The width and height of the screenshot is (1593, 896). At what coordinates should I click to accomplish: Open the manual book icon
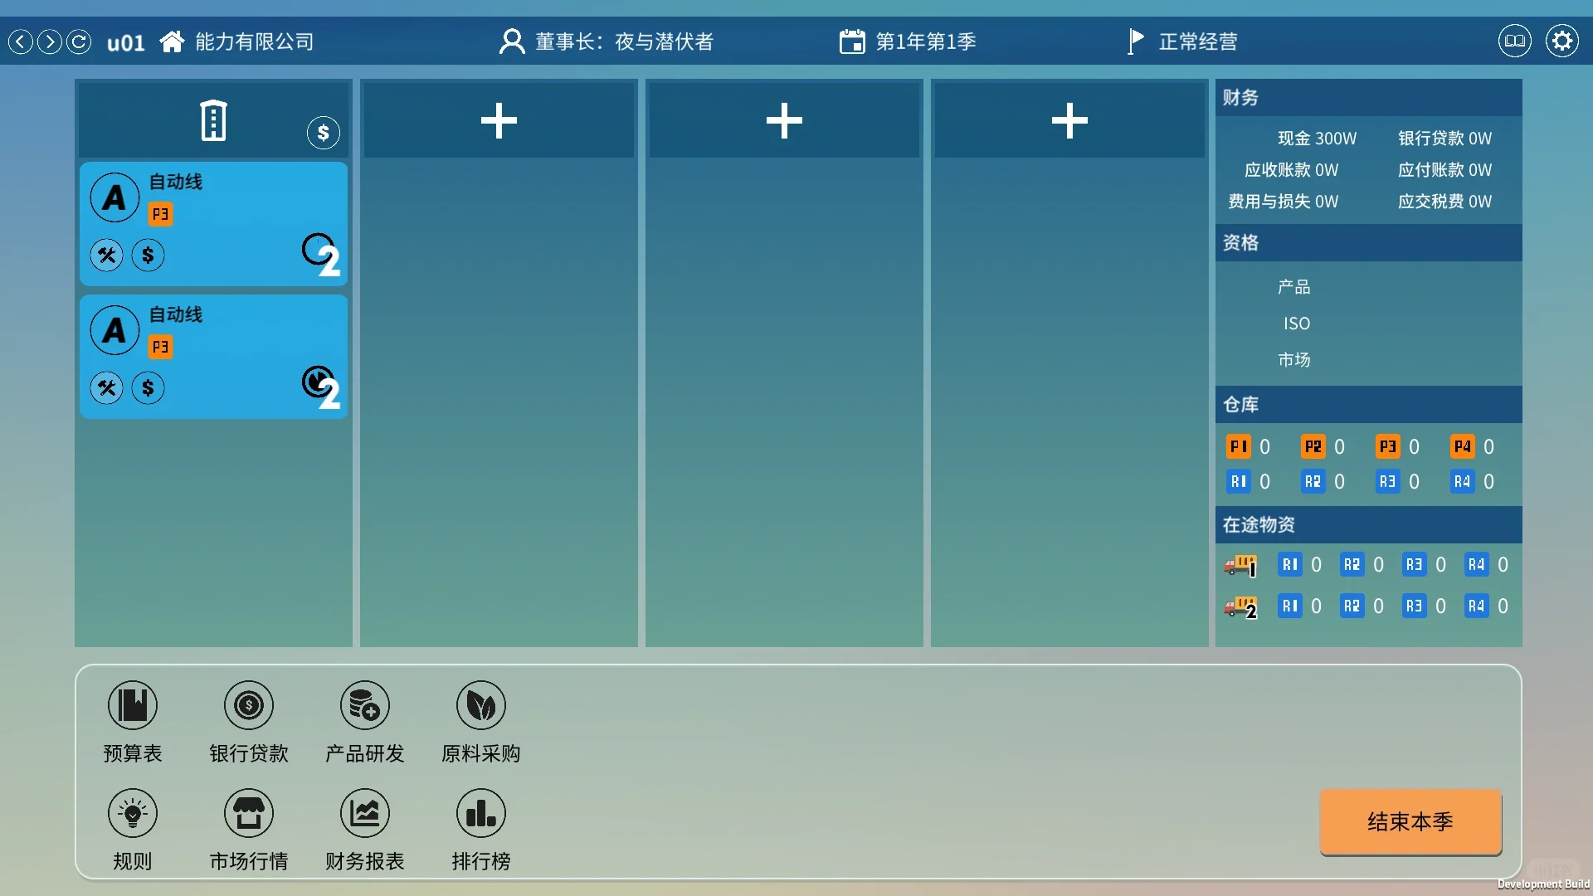pos(1514,41)
